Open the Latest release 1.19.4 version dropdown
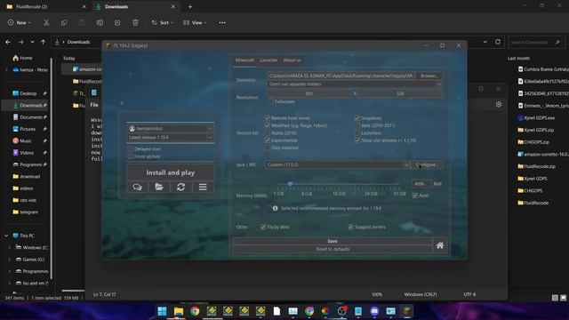Screen dimensions: 569x320 (170, 138)
